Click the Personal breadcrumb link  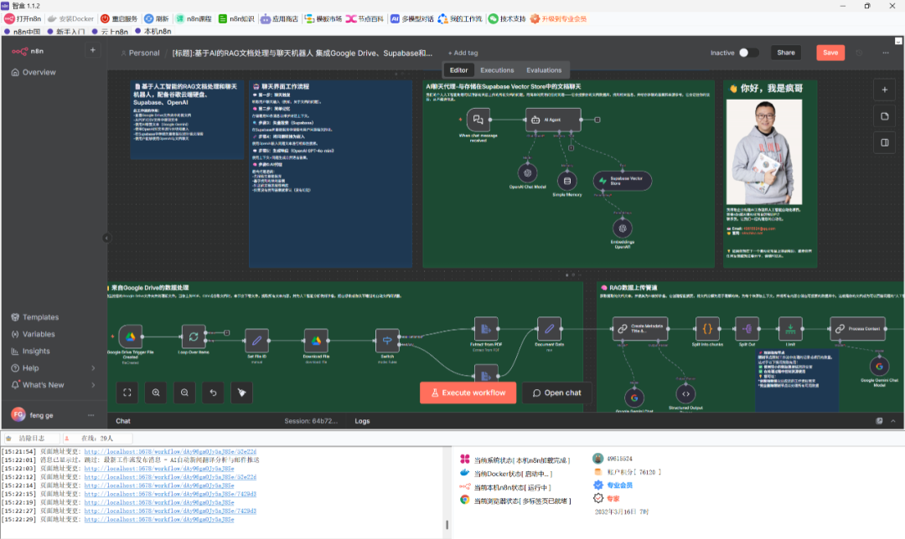pyautogui.click(x=144, y=53)
